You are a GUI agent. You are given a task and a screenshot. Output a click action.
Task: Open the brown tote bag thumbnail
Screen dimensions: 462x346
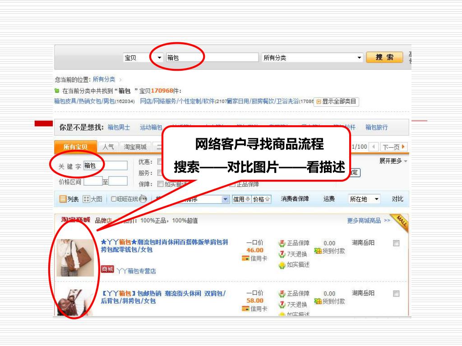(x=75, y=258)
